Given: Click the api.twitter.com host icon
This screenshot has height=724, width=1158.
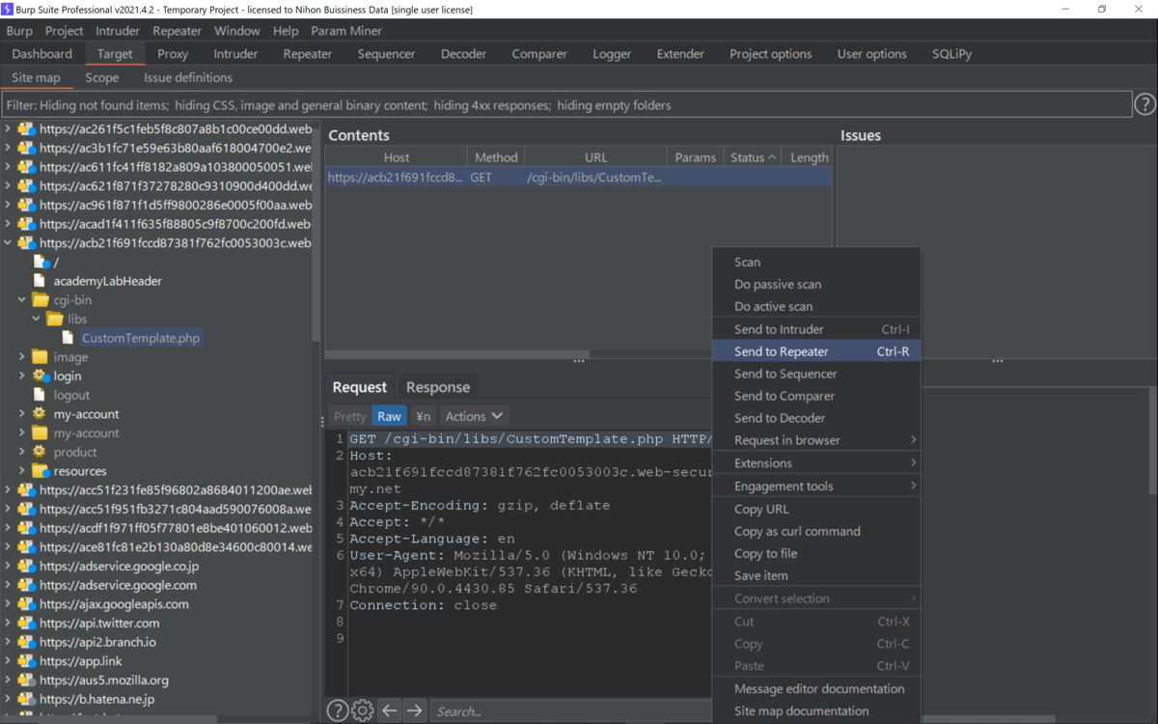Looking at the screenshot, I should pyautogui.click(x=26, y=623).
